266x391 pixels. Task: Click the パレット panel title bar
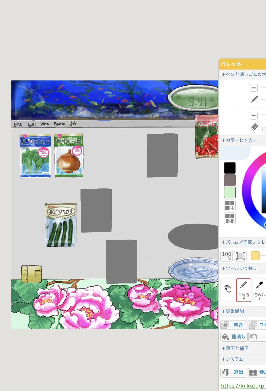(x=242, y=64)
